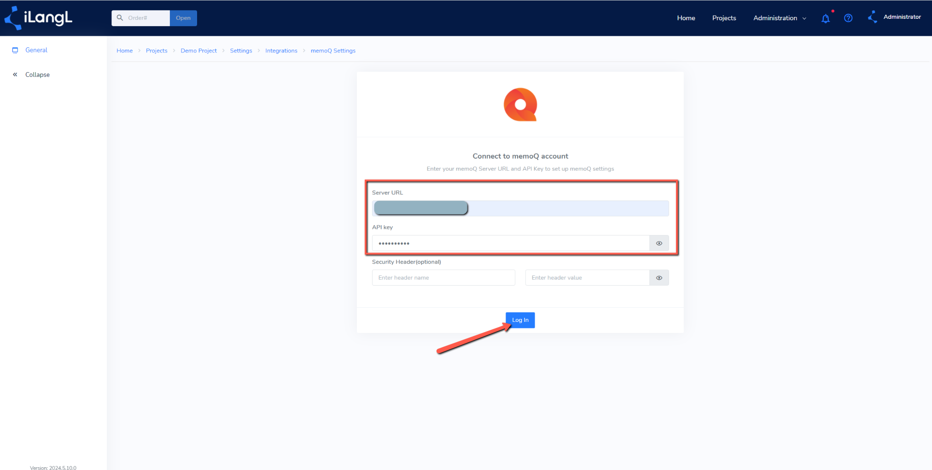Click the memoQ logo image
The height and width of the screenshot is (470, 932).
click(x=520, y=104)
